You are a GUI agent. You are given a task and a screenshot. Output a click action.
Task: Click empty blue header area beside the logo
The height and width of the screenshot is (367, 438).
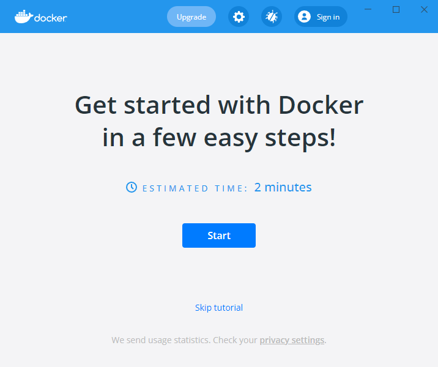pos(117,17)
